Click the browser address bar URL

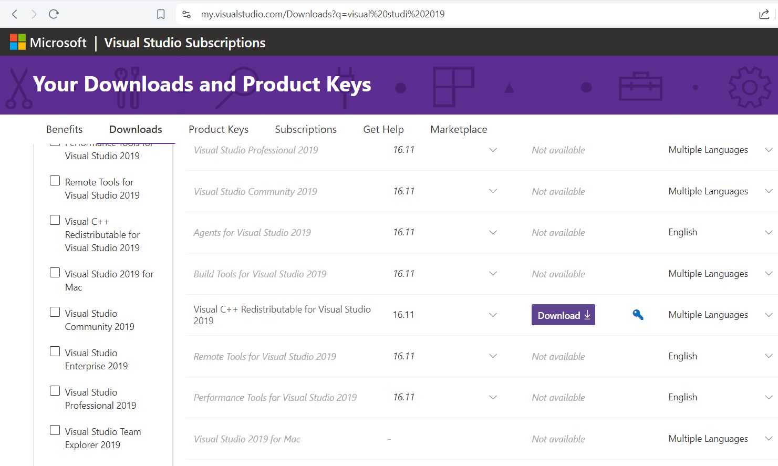point(323,14)
